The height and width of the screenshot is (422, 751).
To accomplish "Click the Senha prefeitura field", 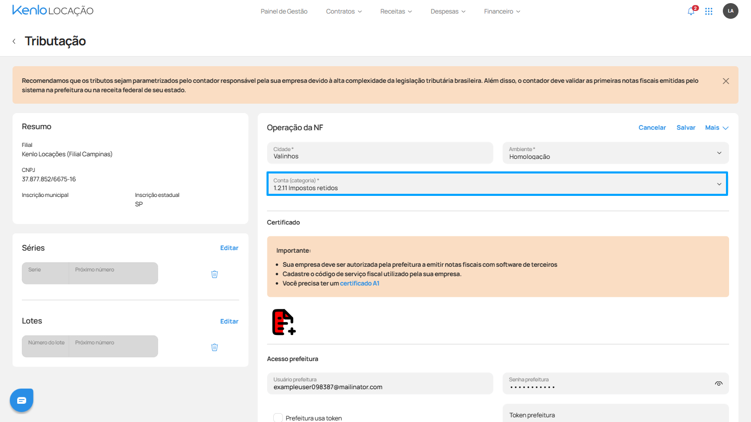I will point(615,383).
